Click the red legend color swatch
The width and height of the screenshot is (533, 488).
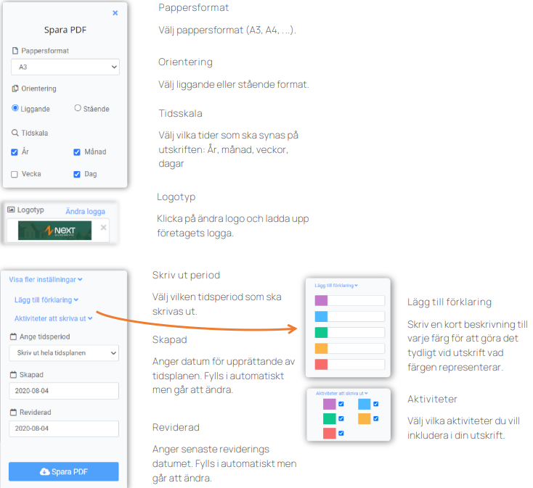(321, 365)
